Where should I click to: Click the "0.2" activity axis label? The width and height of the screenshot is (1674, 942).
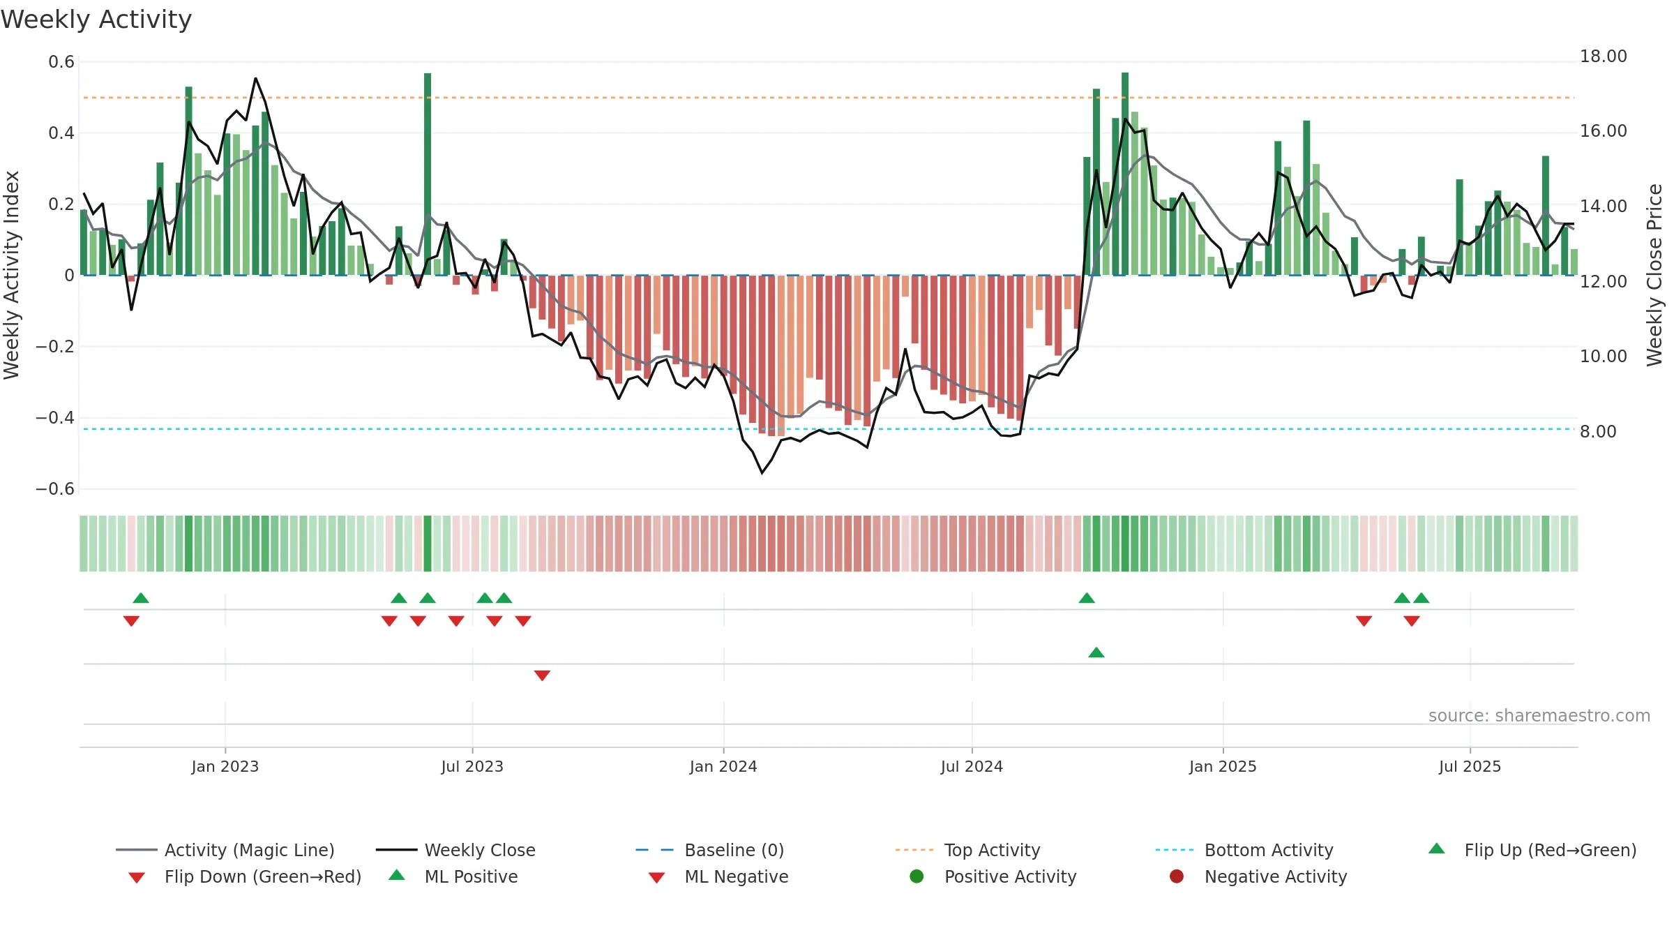pyautogui.click(x=61, y=204)
